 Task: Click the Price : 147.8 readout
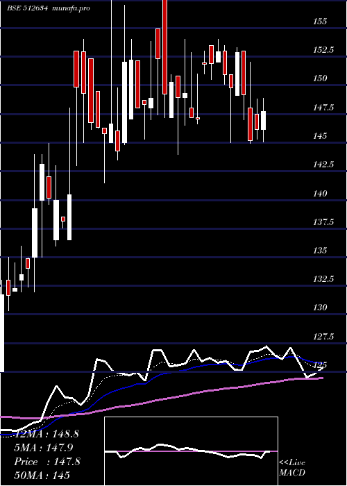pyautogui.click(x=47, y=462)
